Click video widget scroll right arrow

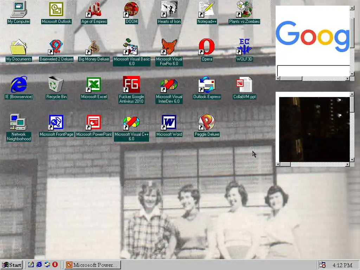pos(348,165)
